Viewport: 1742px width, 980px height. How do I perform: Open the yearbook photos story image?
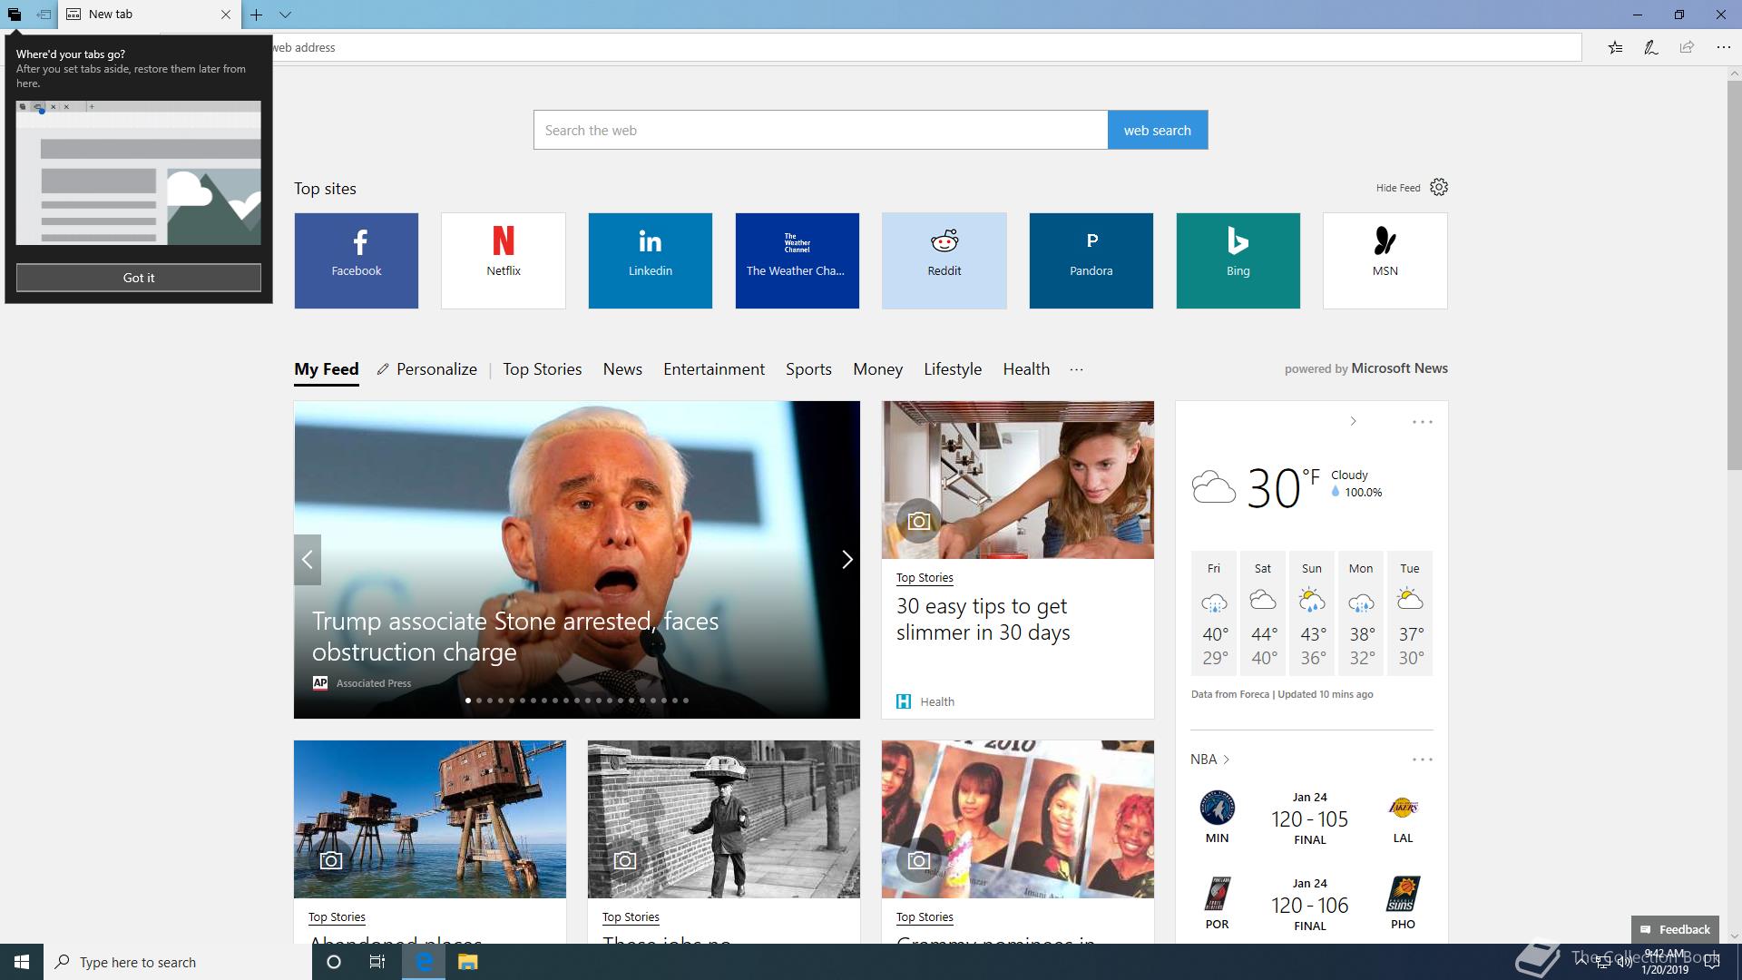[x=1018, y=819]
